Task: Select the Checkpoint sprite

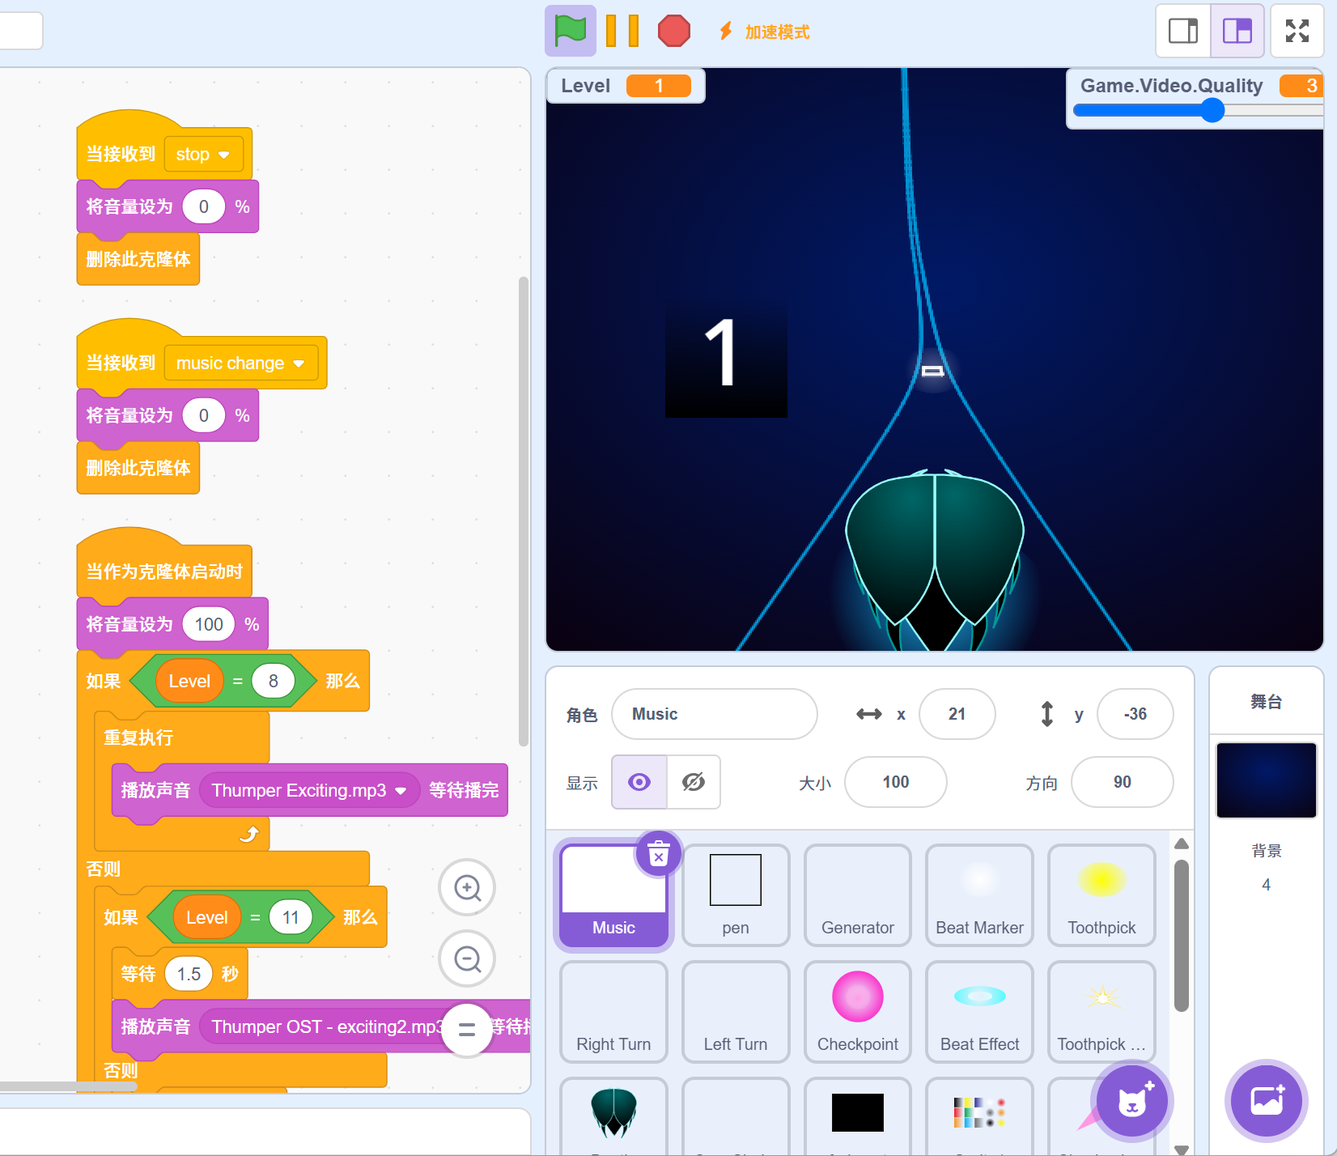Action: [857, 1011]
